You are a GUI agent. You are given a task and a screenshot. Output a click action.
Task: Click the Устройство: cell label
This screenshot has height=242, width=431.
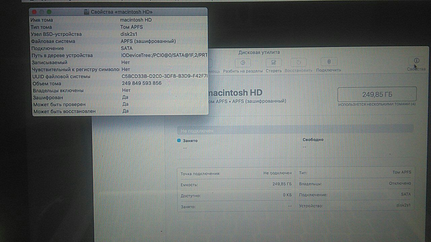coord(311,206)
